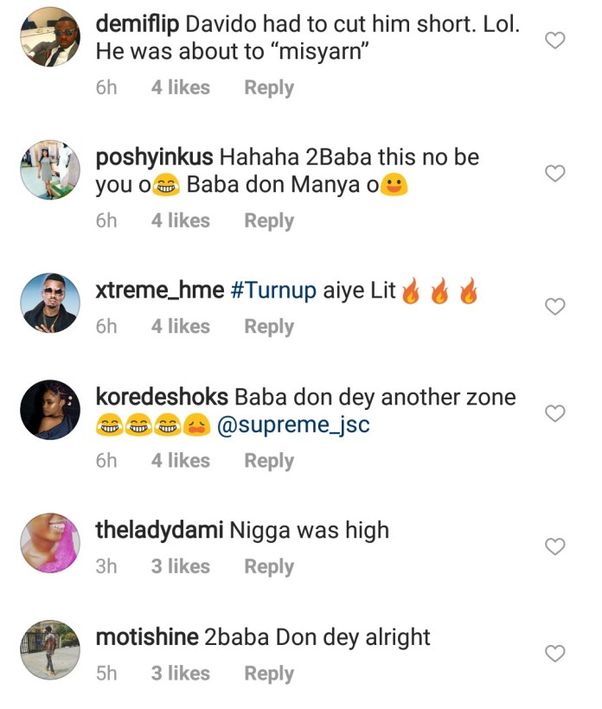The width and height of the screenshot is (602, 709).
Task: Like theladydami's comment
Action: [x=554, y=546]
